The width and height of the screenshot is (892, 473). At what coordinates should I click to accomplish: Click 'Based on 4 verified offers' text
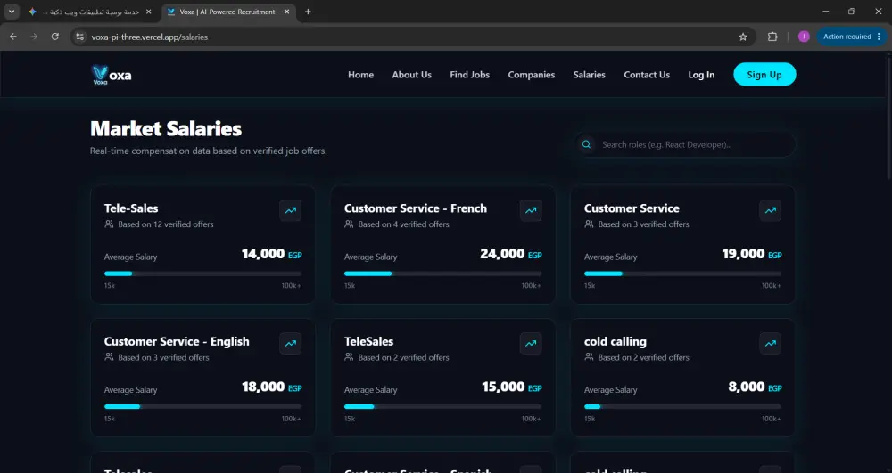(403, 224)
